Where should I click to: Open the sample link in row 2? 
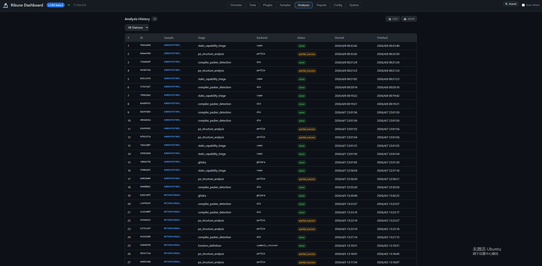click(x=172, y=54)
